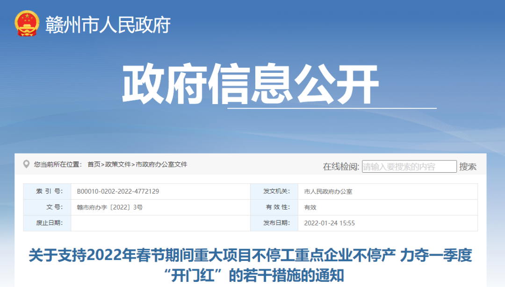The image size is (505, 287).
Task: Open the 首页 breadcrumb link
Action: (x=94, y=163)
